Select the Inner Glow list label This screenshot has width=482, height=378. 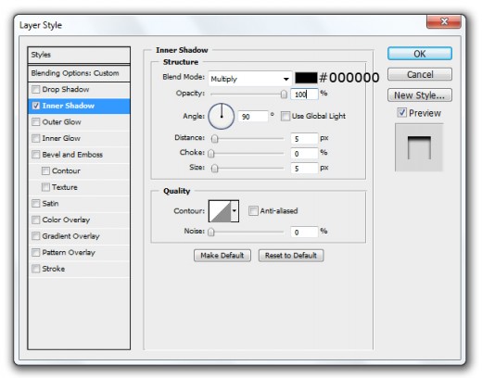click(61, 138)
